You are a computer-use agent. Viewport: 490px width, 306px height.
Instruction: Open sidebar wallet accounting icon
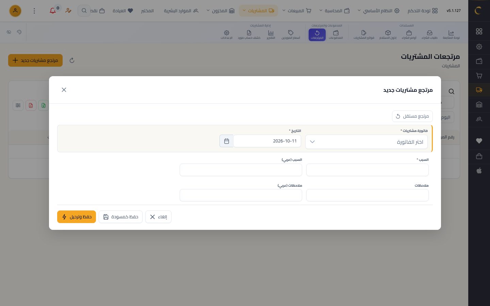point(479,61)
